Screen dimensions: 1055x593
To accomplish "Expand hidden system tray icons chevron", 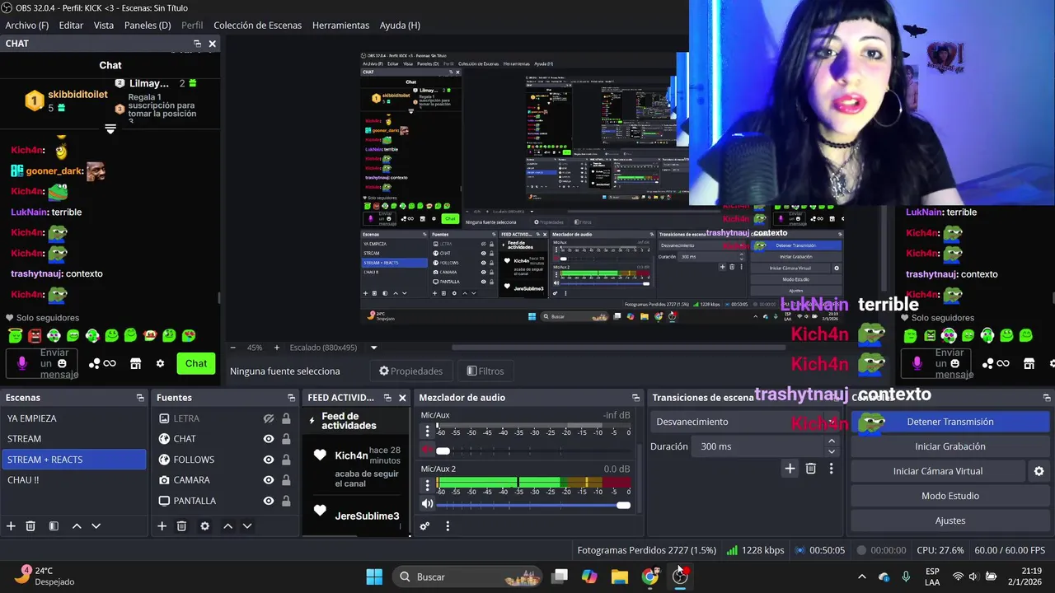I will click(x=861, y=577).
